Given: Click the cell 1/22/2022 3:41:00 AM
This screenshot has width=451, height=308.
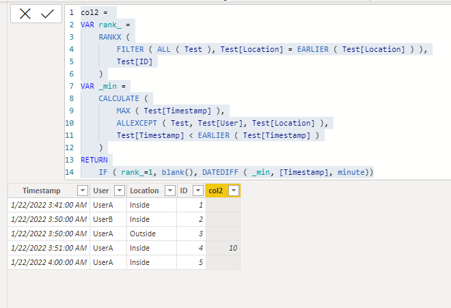Looking at the screenshot, I should [49, 205].
